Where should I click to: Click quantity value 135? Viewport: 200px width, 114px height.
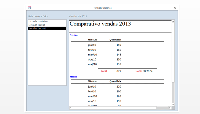click(119, 64)
